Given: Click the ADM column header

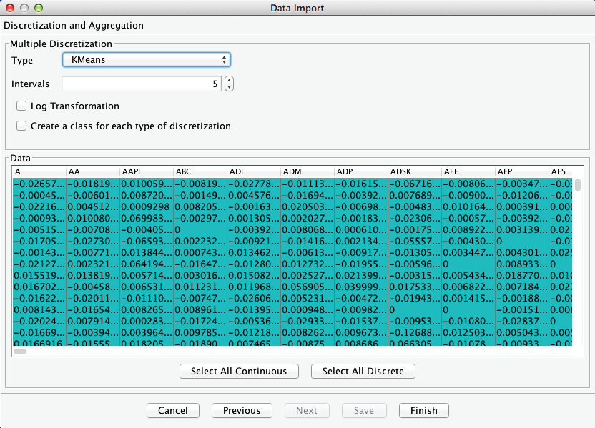Looking at the screenshot, I should 307,171.
